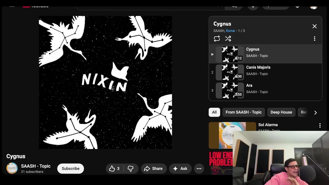The width and height of the screenshot is (329, 185).
Task: Click SAASH - Topic channel avatar
Action: (x=12, y=169)
